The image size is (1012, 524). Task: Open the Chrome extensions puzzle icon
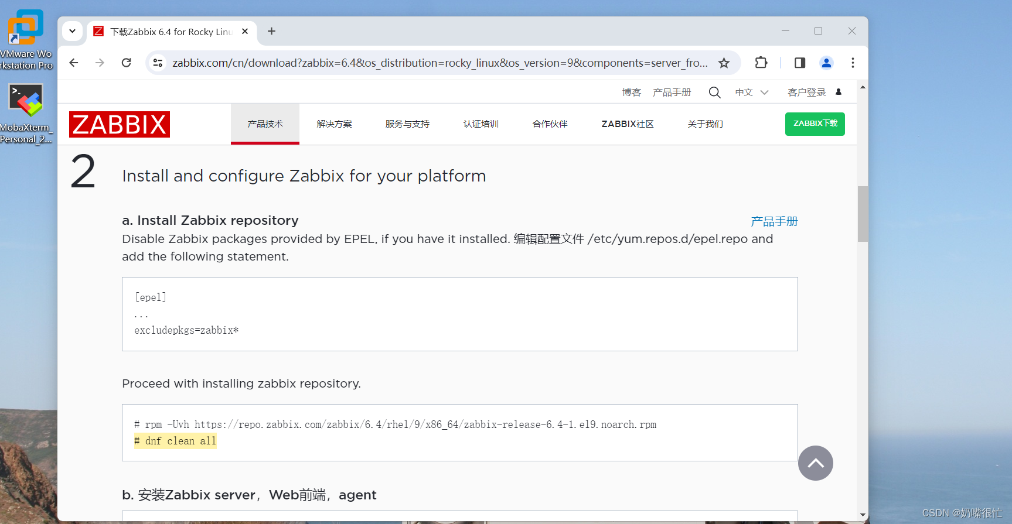(x=761, y=63)
